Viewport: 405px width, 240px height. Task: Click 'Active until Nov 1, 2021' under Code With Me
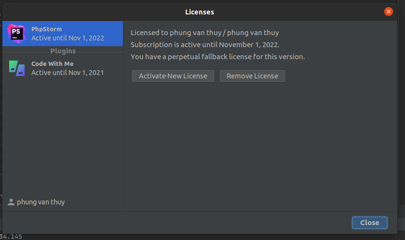click(x=67, y=73)
